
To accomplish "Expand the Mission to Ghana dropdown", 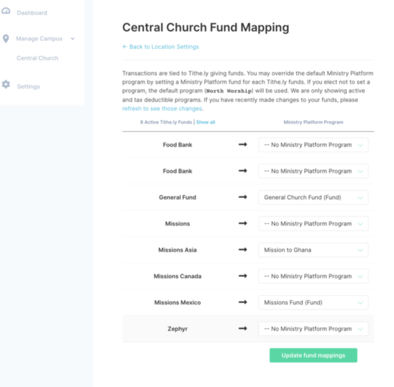I will (x=313, y=250).
